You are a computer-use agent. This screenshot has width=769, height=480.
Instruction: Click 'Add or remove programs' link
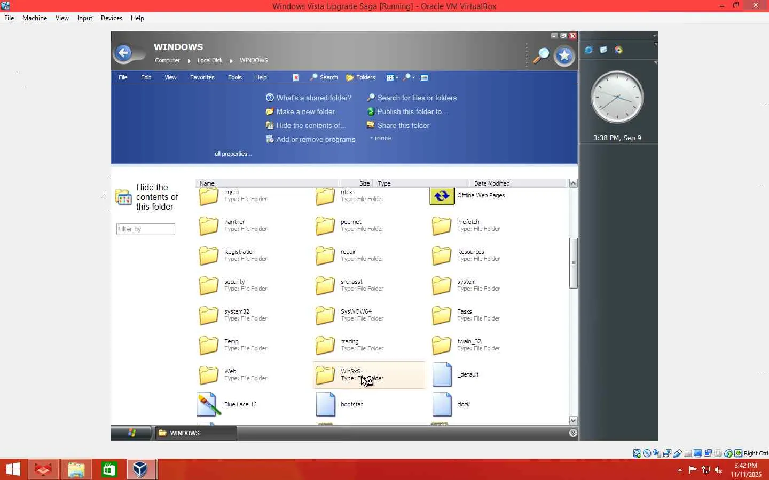click(x=310, y=140)
